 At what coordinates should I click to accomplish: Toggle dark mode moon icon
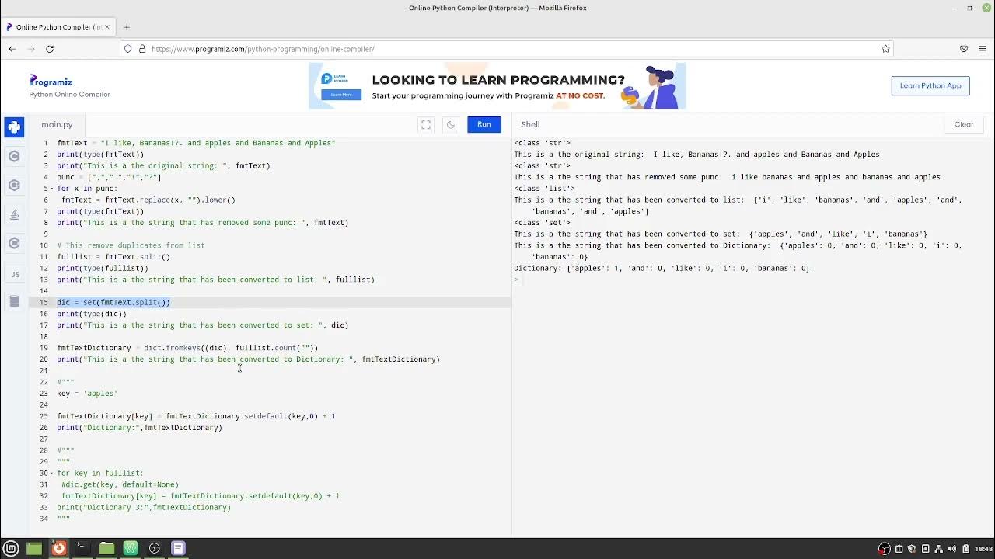click(450, 124)
